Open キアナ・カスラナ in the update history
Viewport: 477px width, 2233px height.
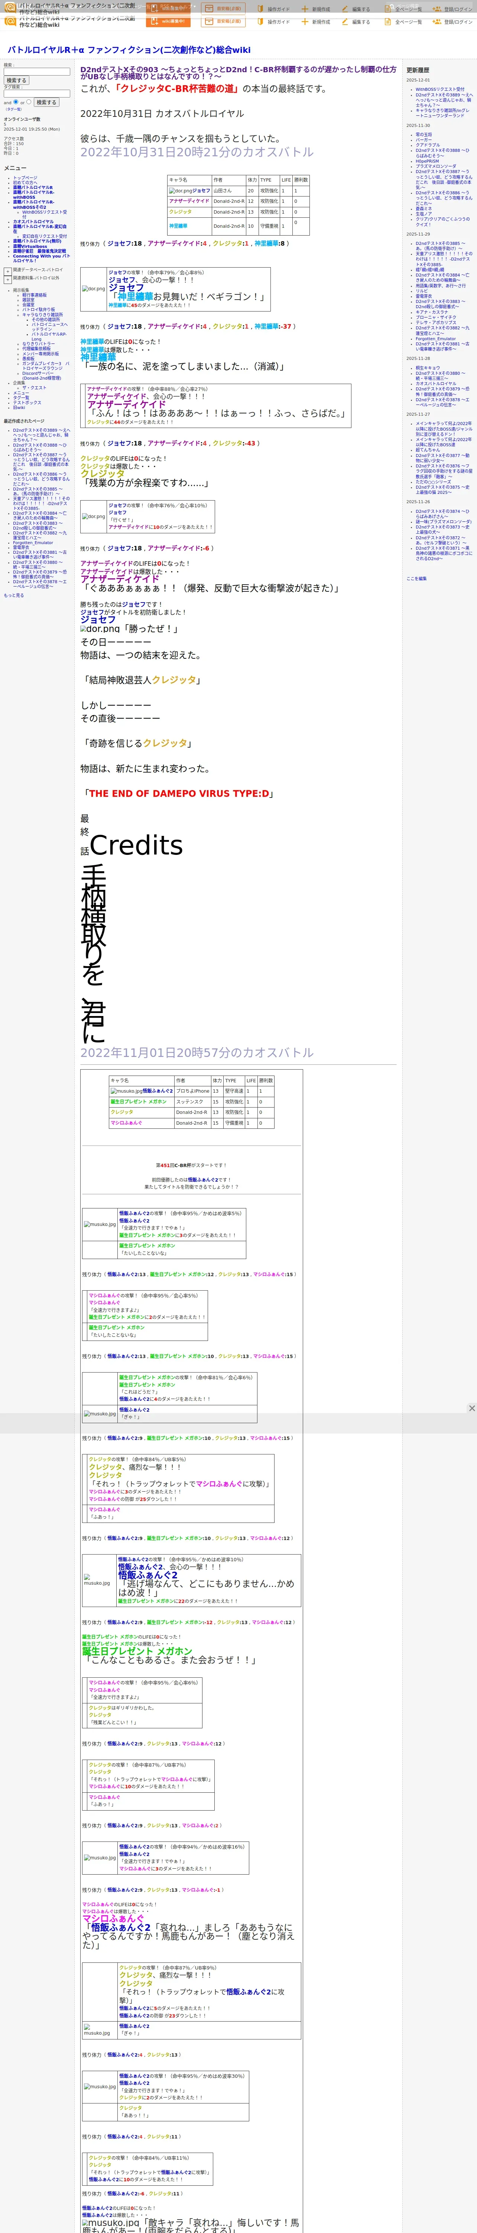(432, 312)
